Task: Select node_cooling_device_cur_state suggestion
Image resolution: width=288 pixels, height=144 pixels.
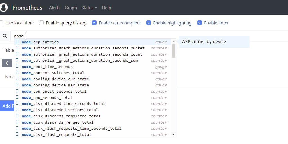Action: [55, 79]
